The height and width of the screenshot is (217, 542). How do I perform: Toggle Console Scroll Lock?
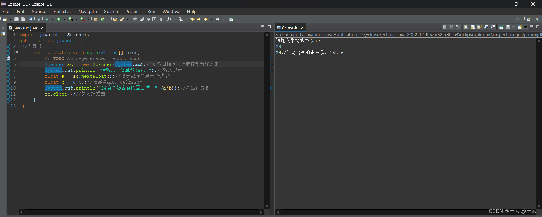click(x=473, y=27)
